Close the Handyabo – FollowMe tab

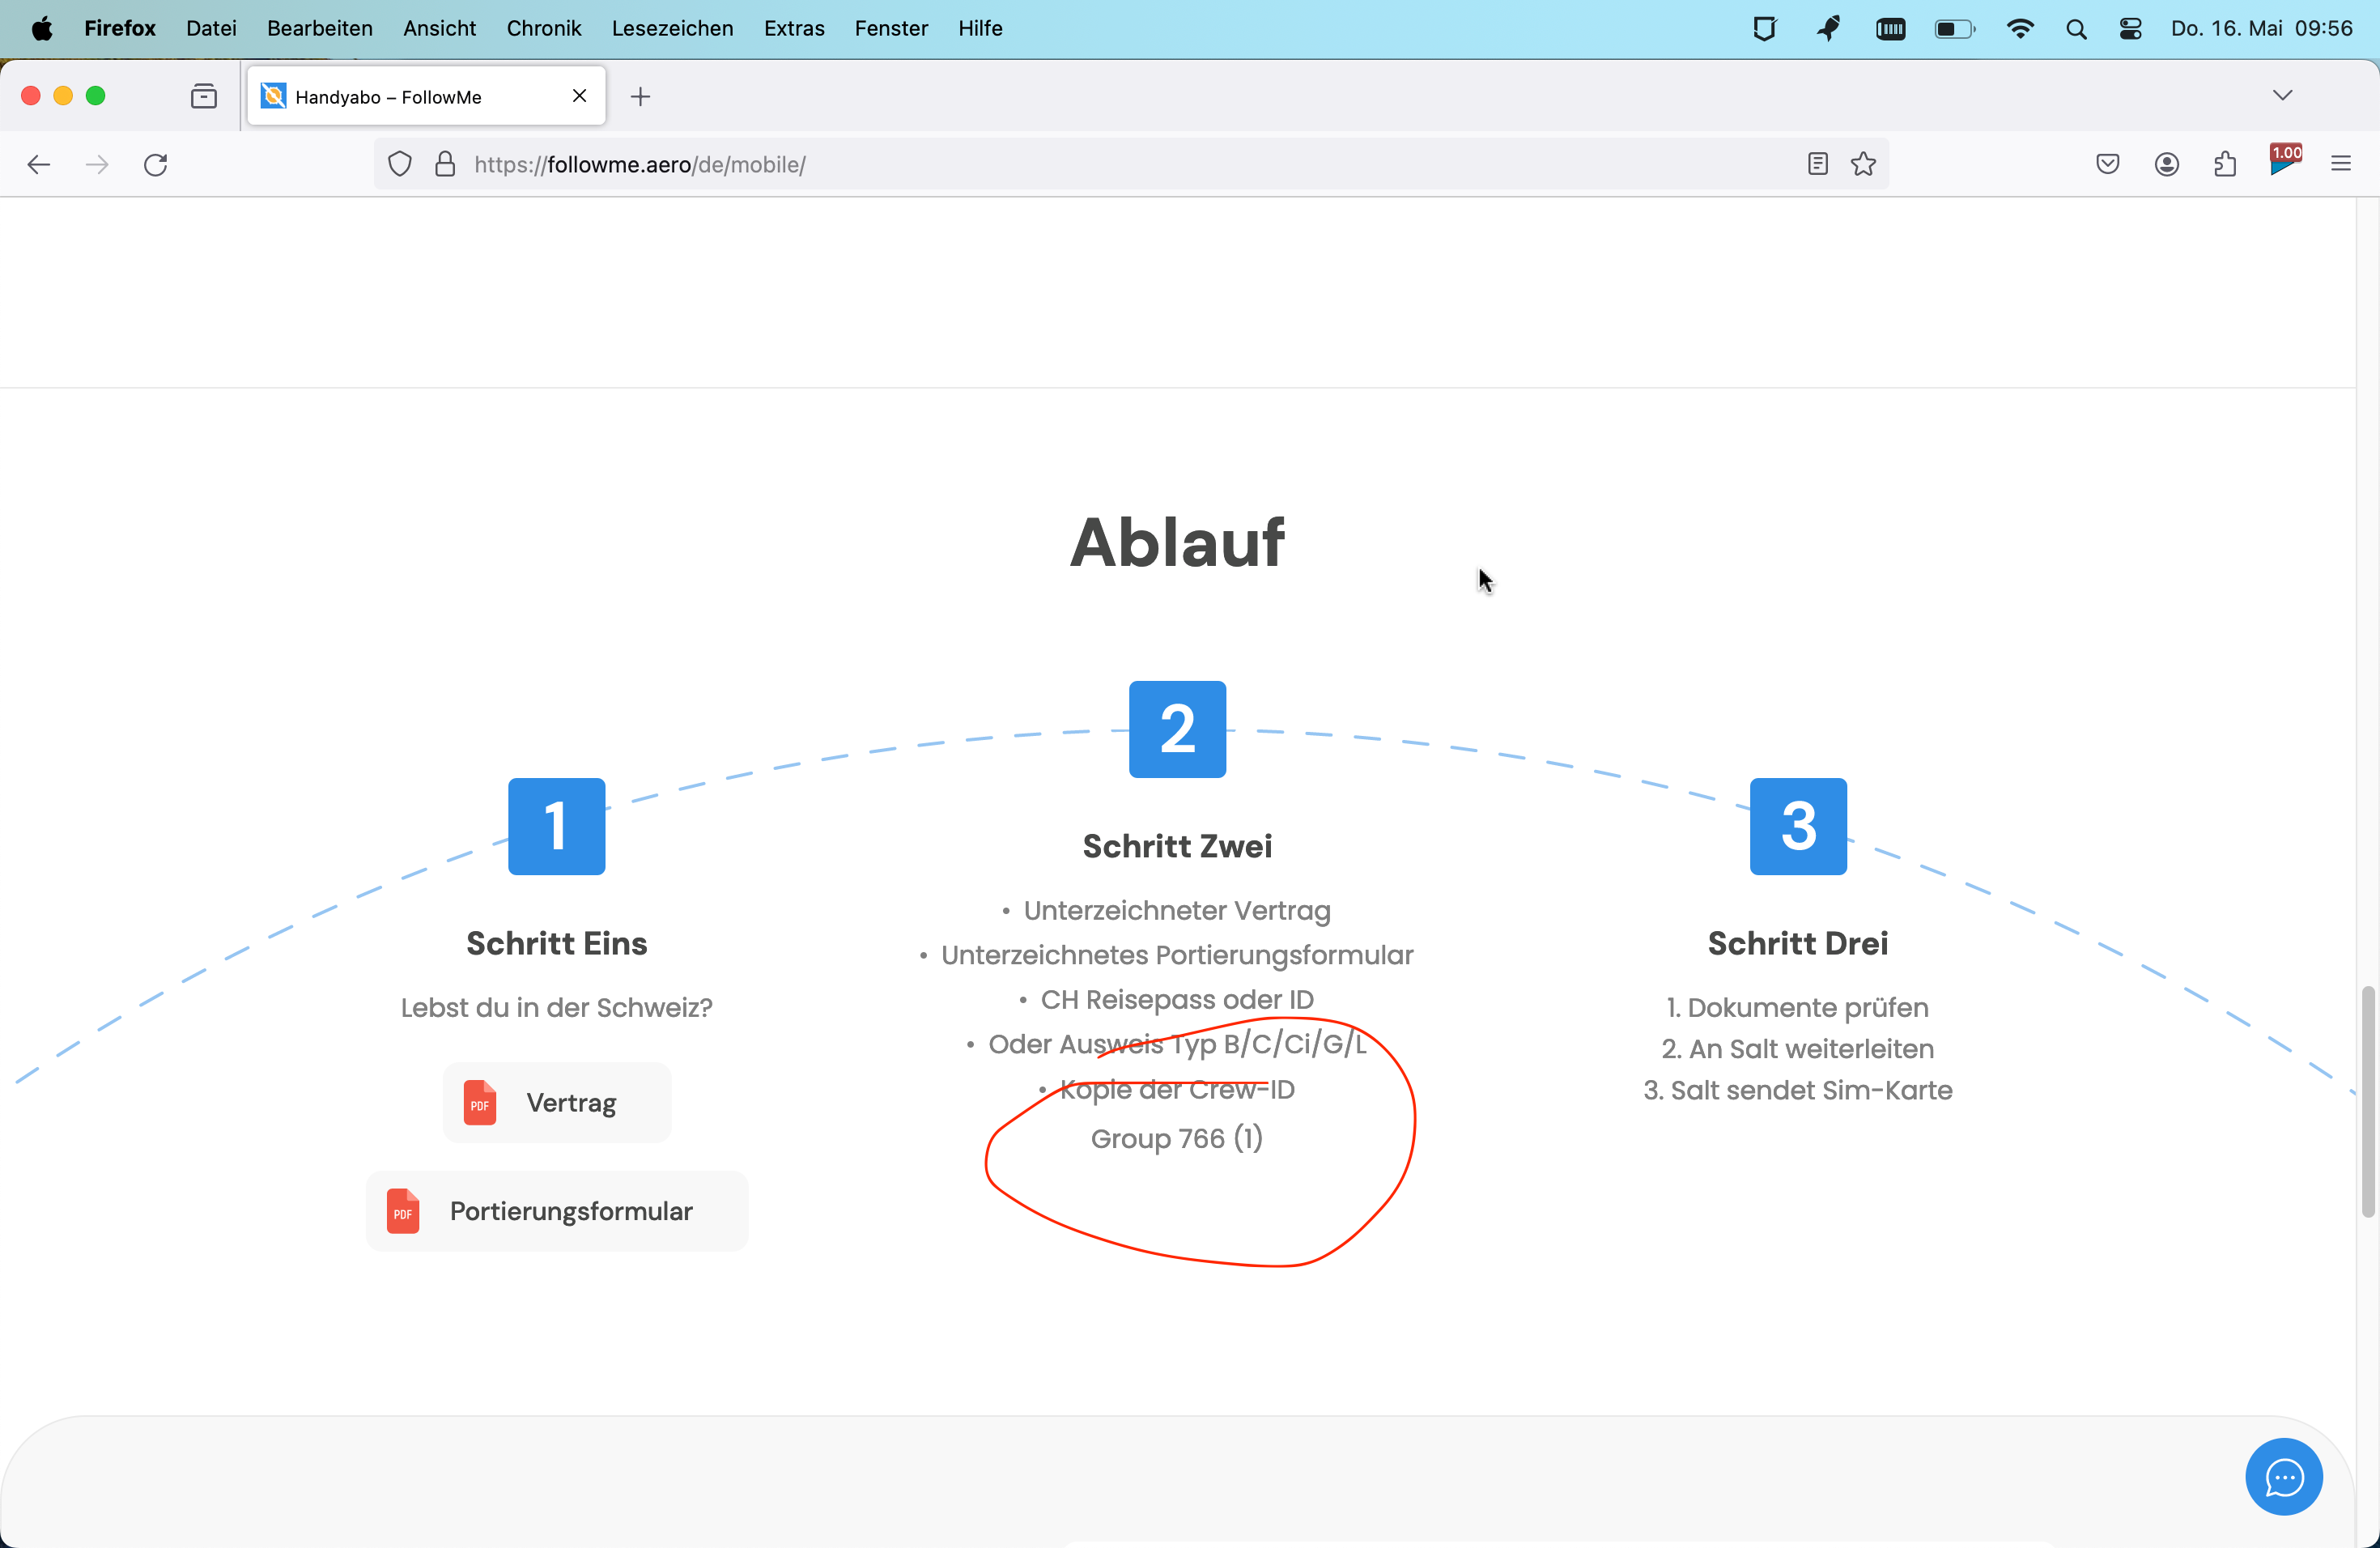(579, 96)
